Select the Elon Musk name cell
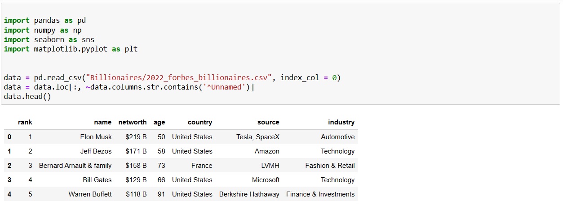567x205 pixels. pyautogui.click(x=96, y=137)
